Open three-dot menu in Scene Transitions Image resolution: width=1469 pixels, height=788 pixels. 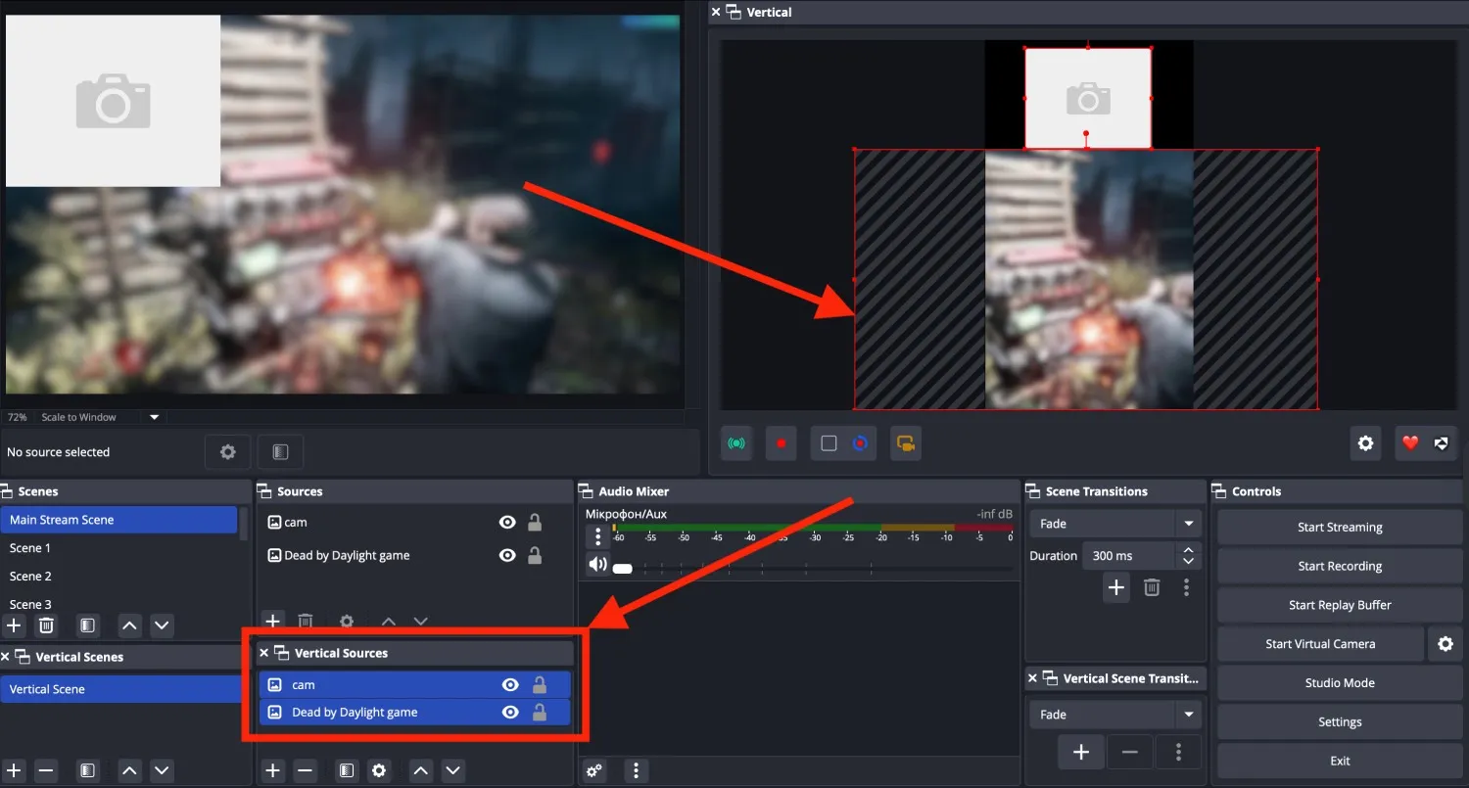[x=1186, y=587]
